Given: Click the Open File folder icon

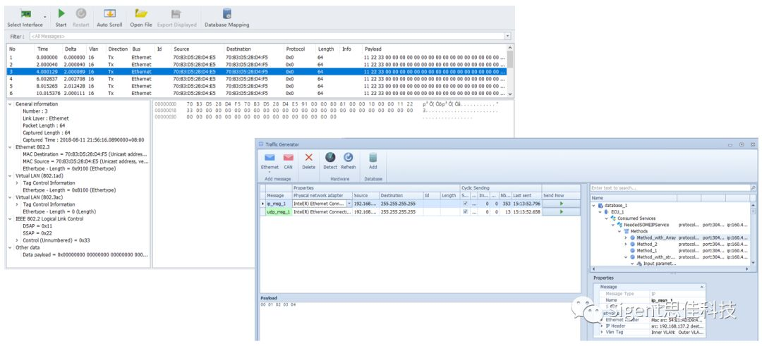Looking at the screenshot, I should click(x=141, y=13).
